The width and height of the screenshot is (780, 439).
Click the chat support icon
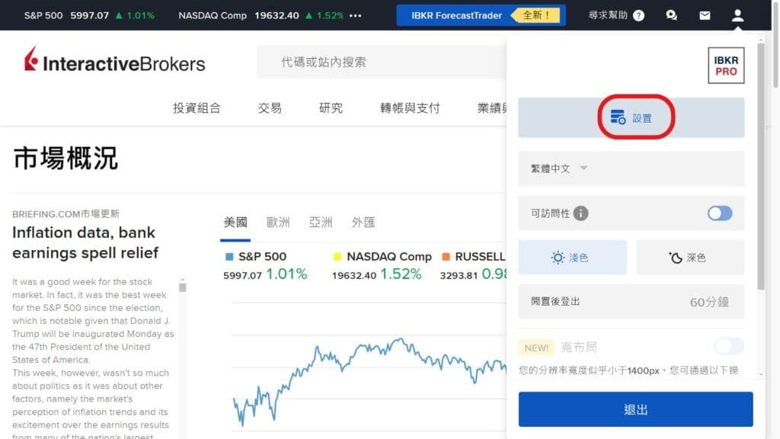click(672, 14)
